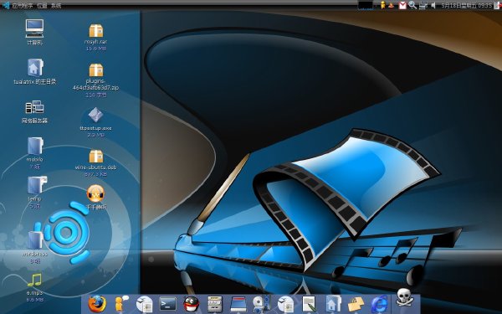Open the file cabinet icon in the dock
This screenshot has width=502, height=314.
pyautogui.click(x=215, y=304)
